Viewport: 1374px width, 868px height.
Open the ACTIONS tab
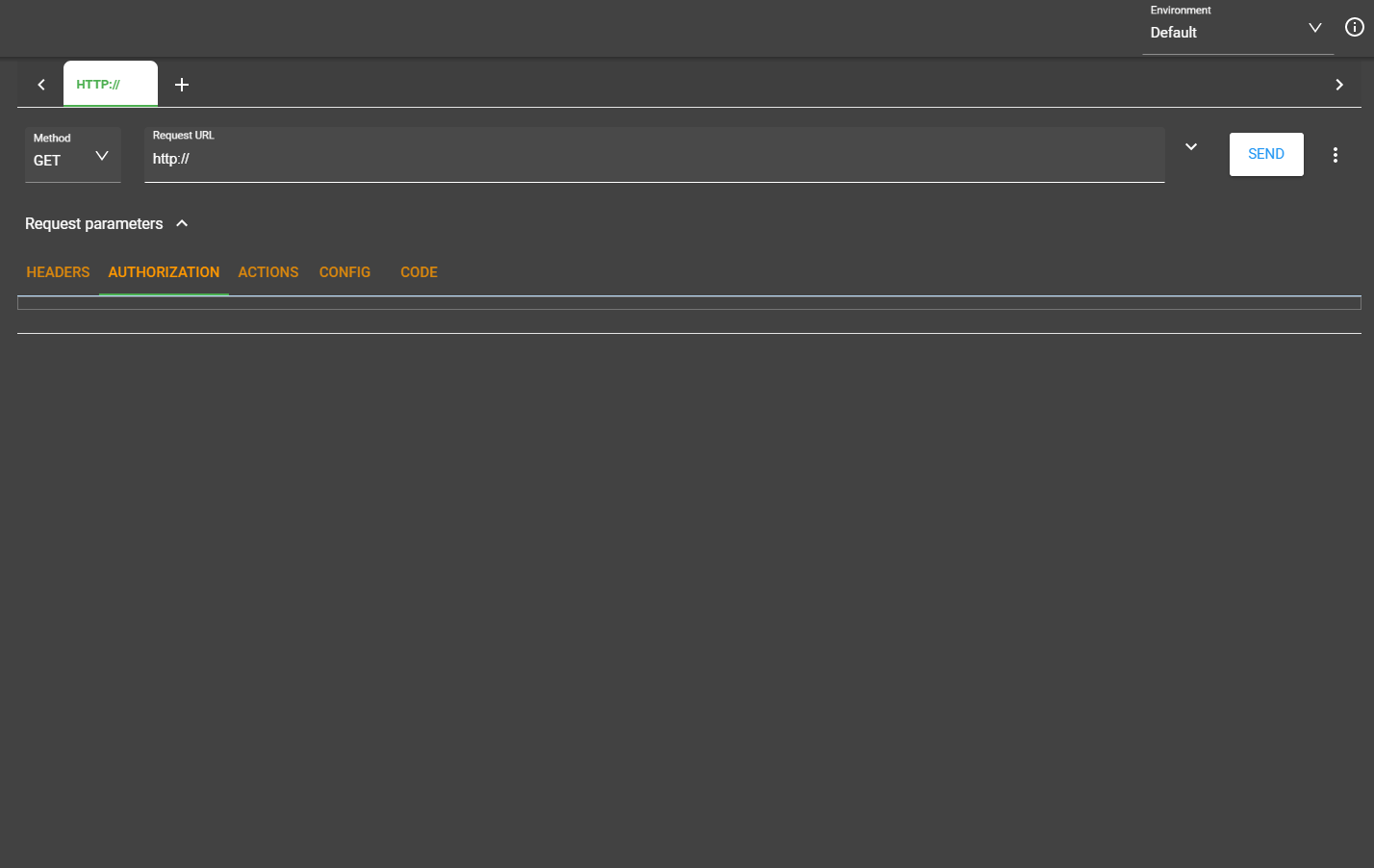point(267,271)
